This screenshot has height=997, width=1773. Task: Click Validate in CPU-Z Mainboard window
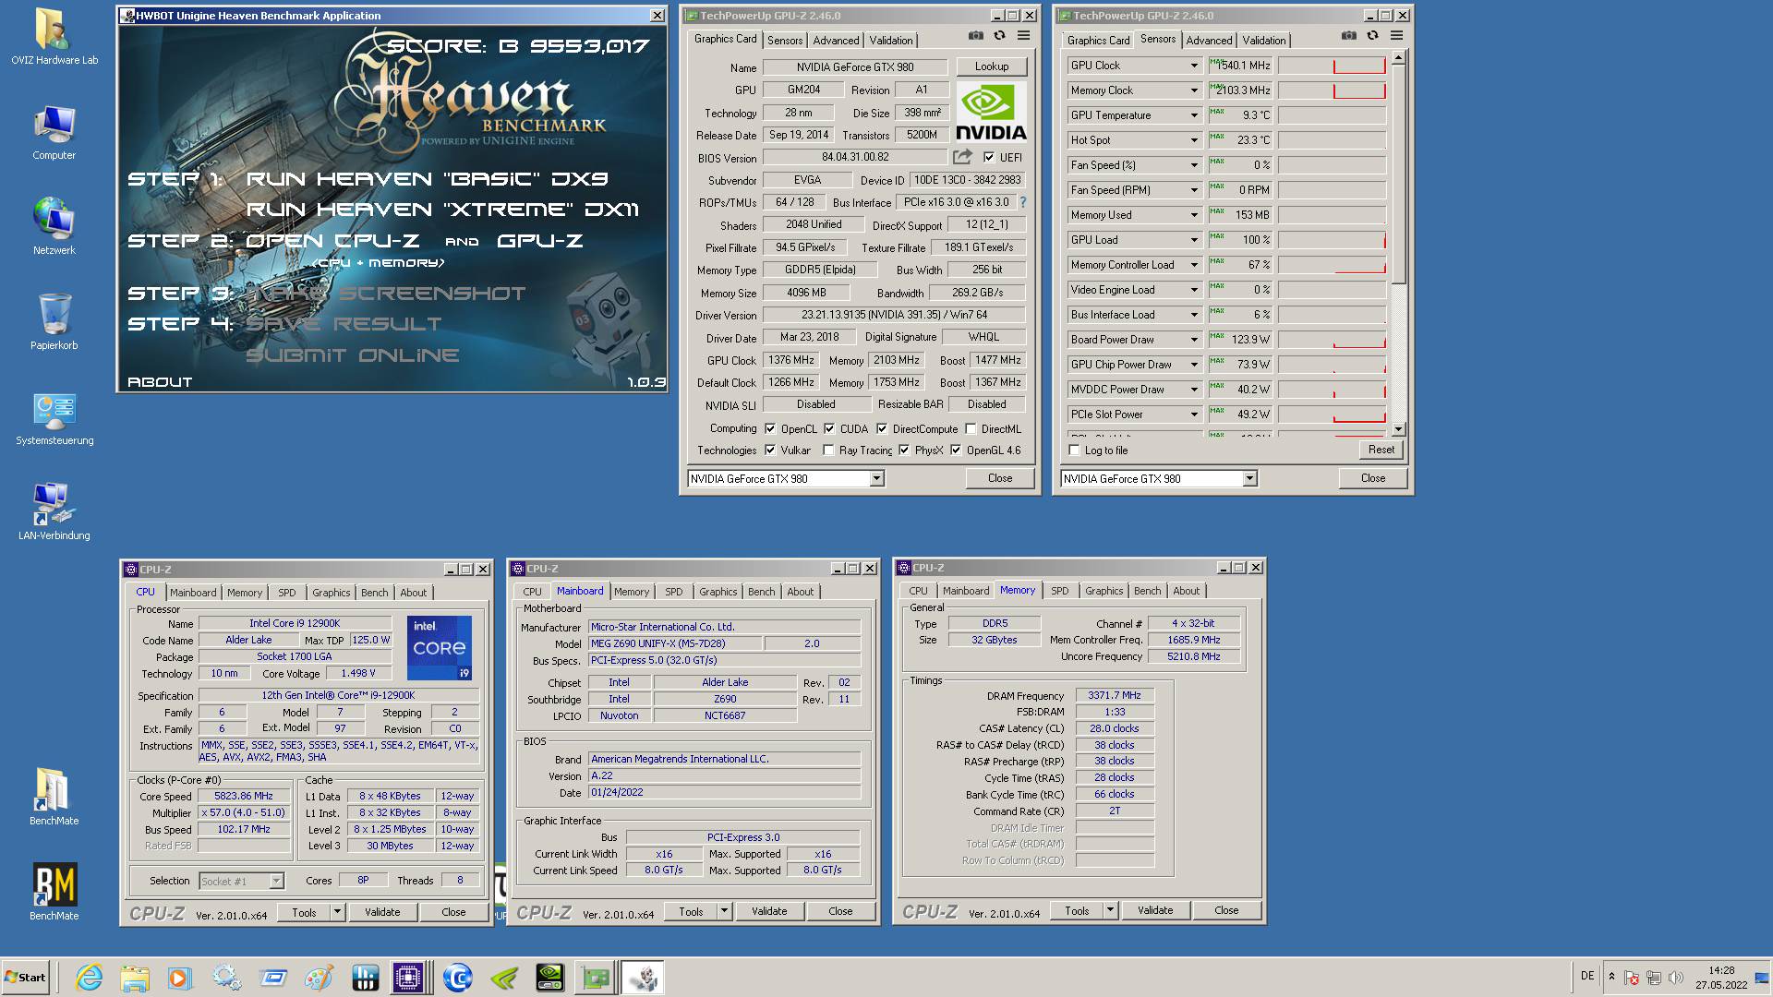click(x=769, y=911)
